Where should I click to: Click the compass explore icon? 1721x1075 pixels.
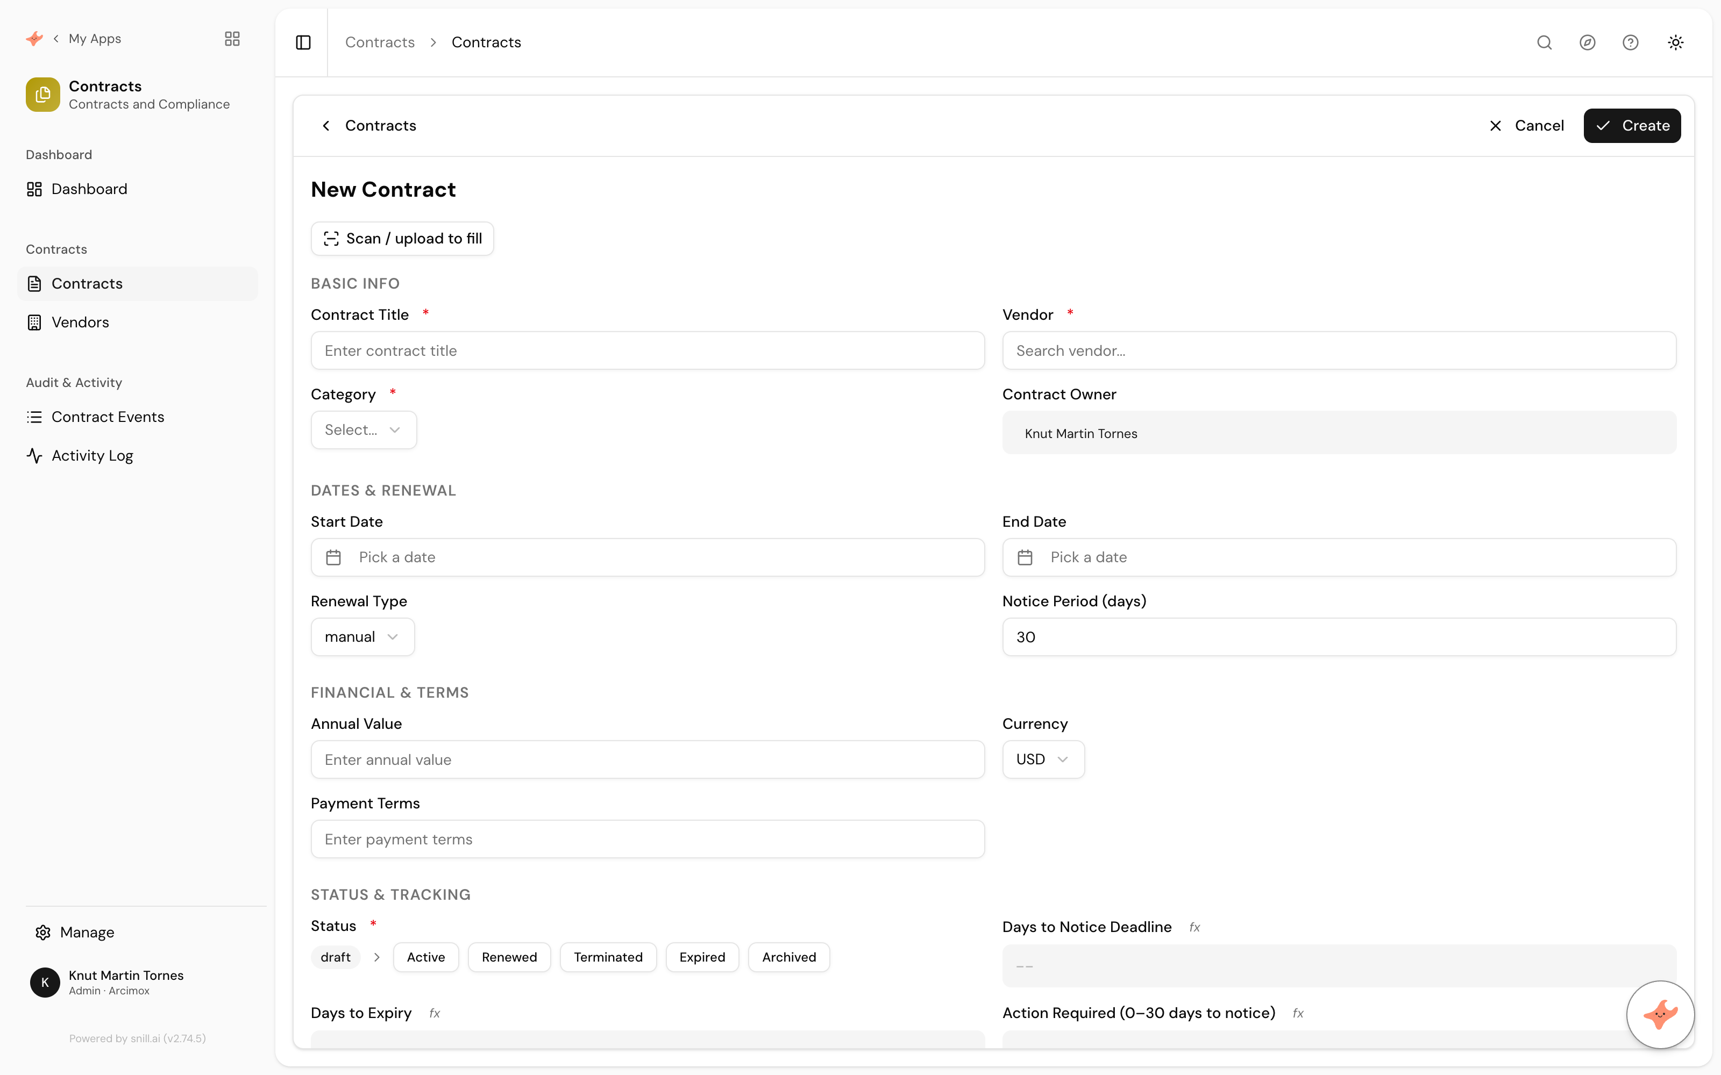click(x=1587, y=42)
